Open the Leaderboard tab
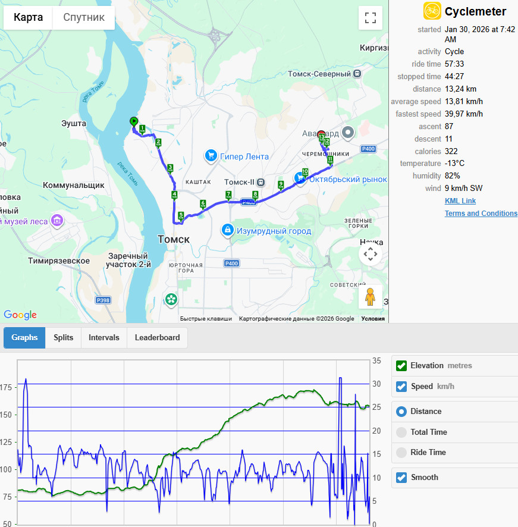518x527 pixels. coord(158,338)
